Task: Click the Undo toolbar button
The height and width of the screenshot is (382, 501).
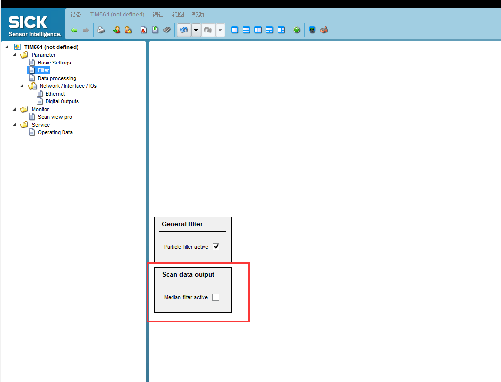Action: coord(184,30)
